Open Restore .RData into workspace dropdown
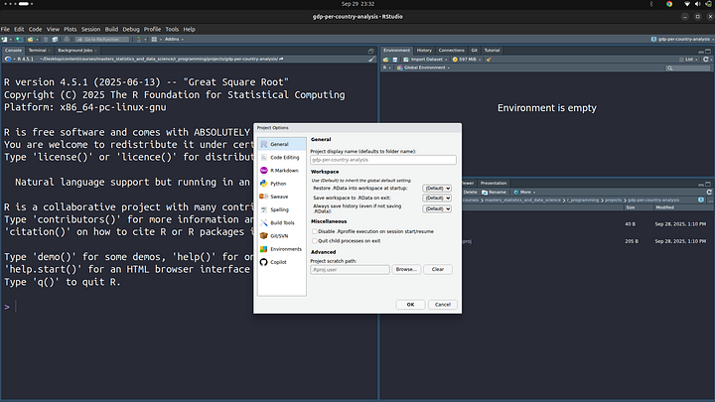The image size is (715, 402). [437, 189]
